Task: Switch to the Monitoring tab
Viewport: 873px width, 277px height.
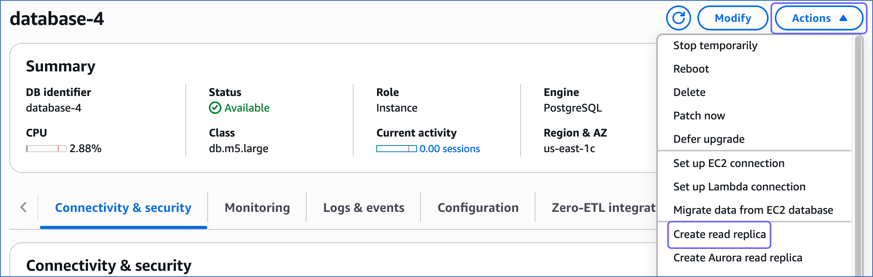Action: [x=257, y=207]
